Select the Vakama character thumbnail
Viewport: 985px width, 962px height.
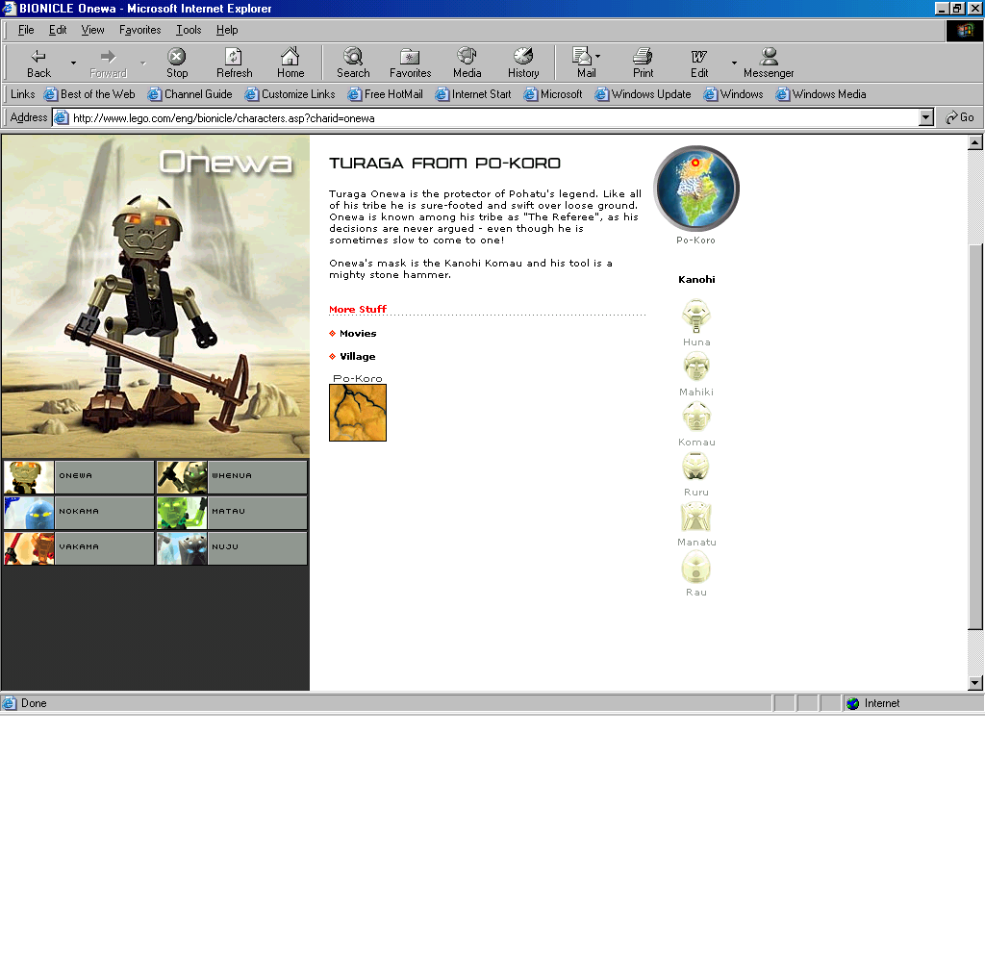point(79,548)
